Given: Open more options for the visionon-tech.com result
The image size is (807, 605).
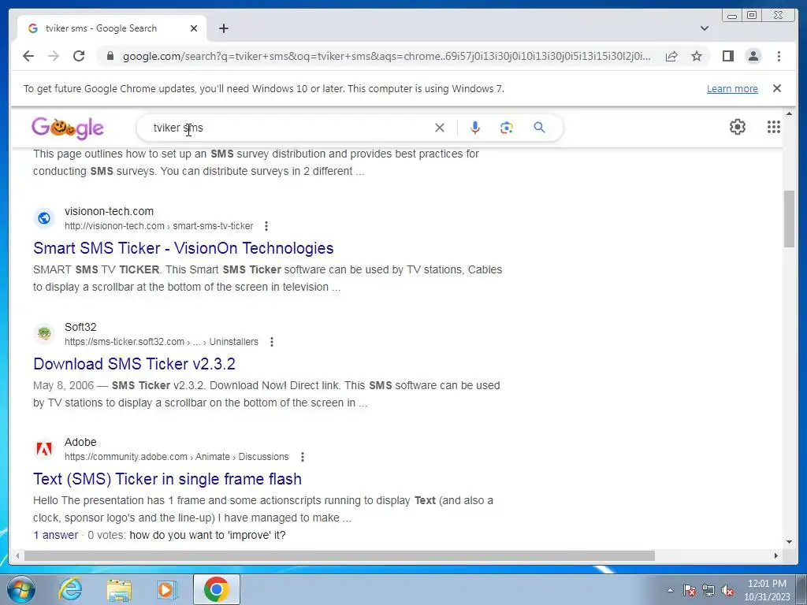Looking at the screenshot, I should click(x=266, y=226).
